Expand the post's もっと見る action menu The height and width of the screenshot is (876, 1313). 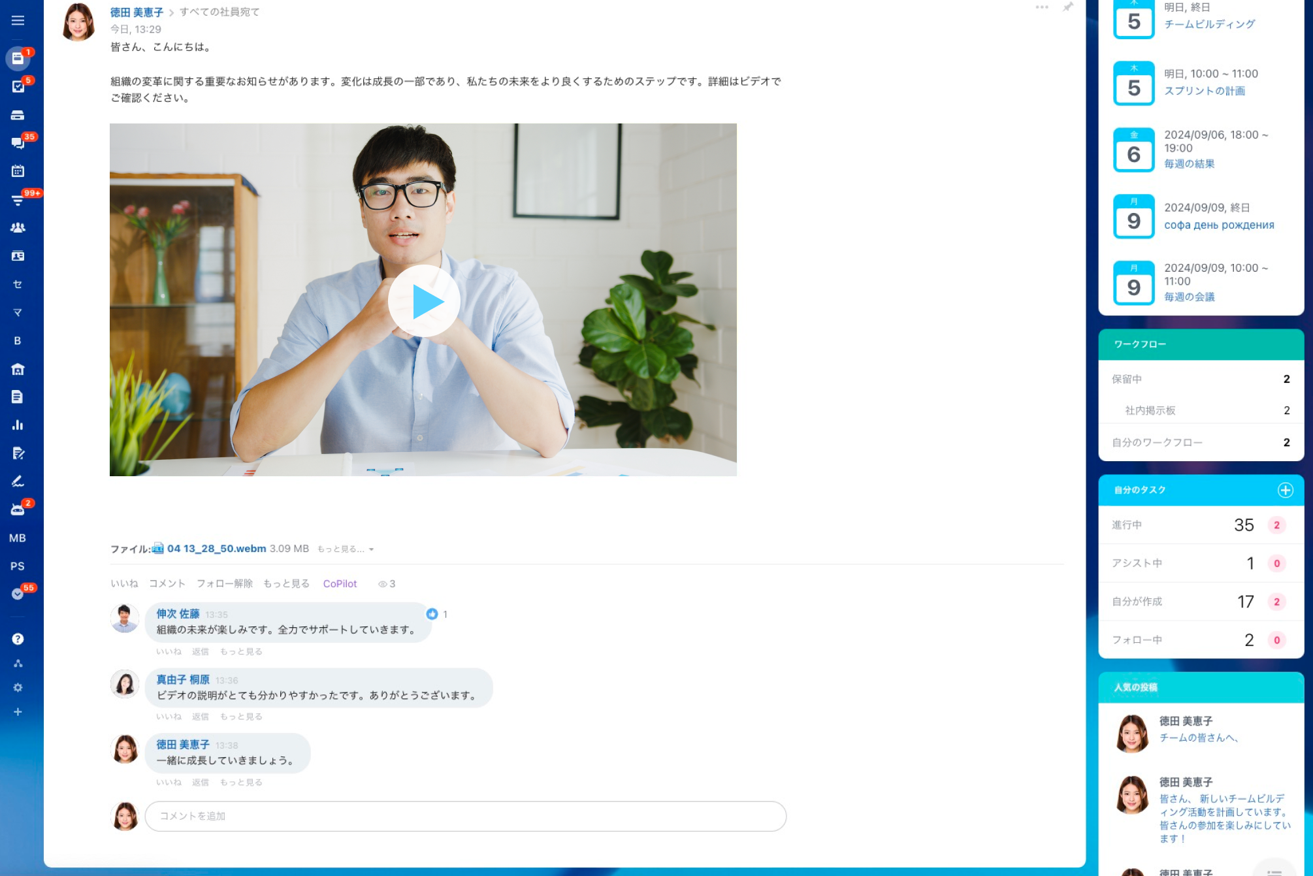tap(286, 583)
